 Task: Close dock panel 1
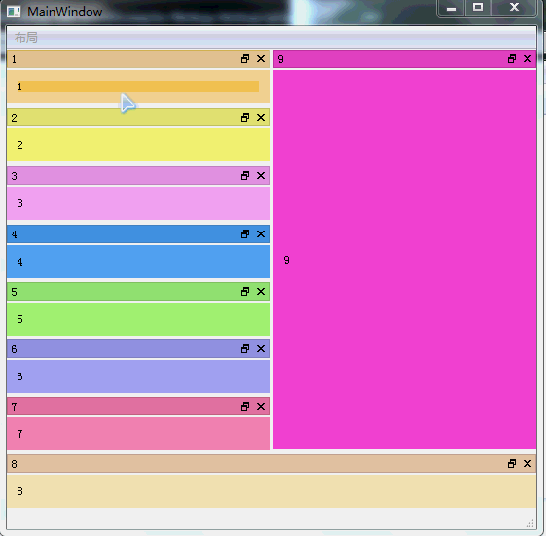[x=261, y=59]
